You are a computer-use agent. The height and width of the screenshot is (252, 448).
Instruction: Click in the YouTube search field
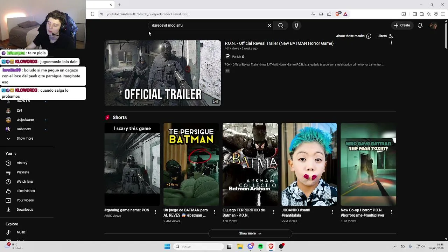[x=208, y=25]
